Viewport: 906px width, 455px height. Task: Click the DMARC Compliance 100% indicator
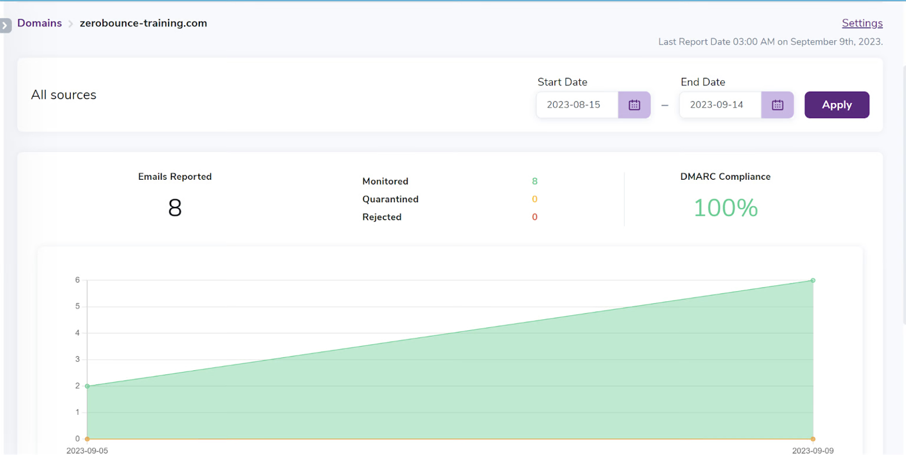coord(726,207)
